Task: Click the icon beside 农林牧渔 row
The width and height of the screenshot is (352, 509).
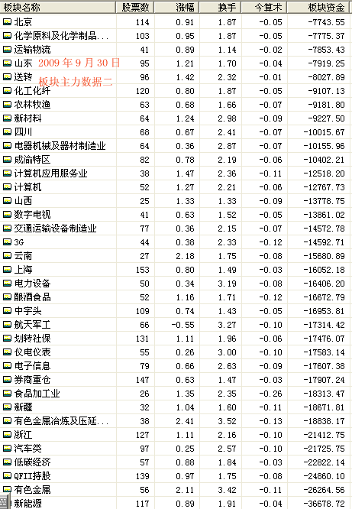Action: tap(7, 105)
